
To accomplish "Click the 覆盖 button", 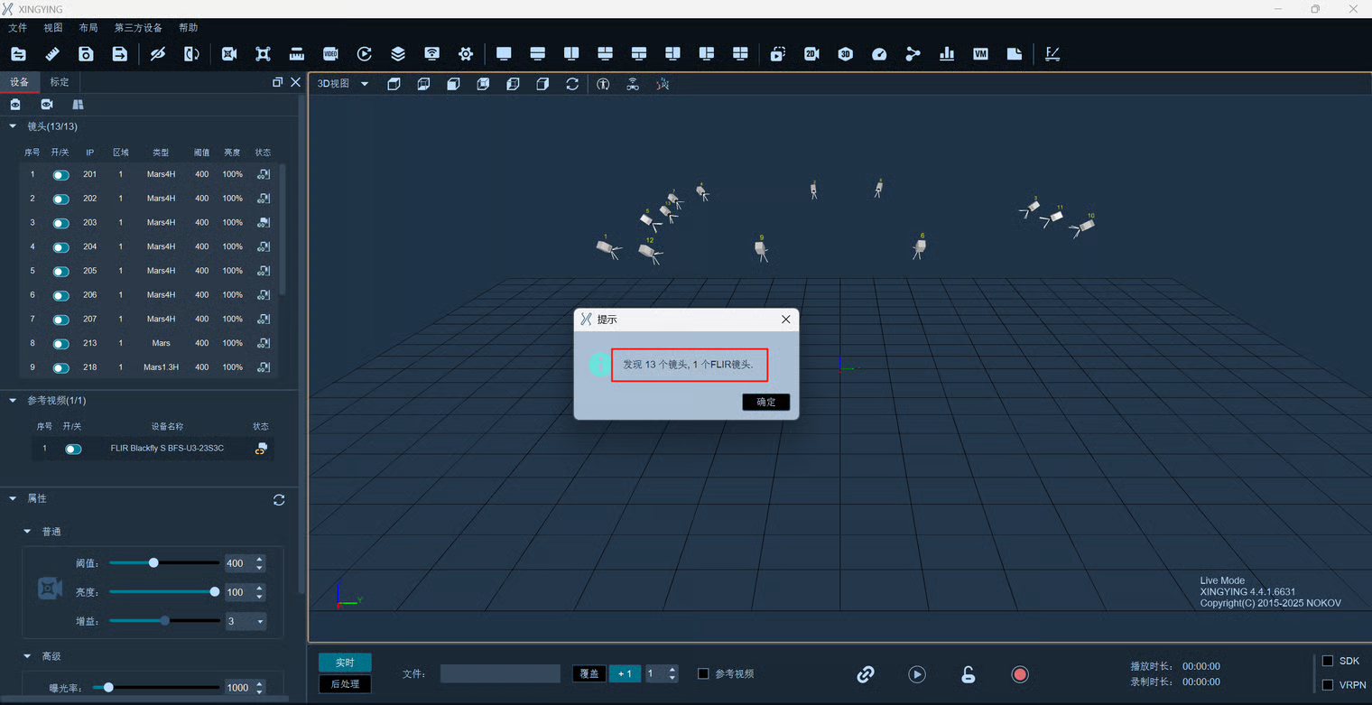I will (589, 673).
